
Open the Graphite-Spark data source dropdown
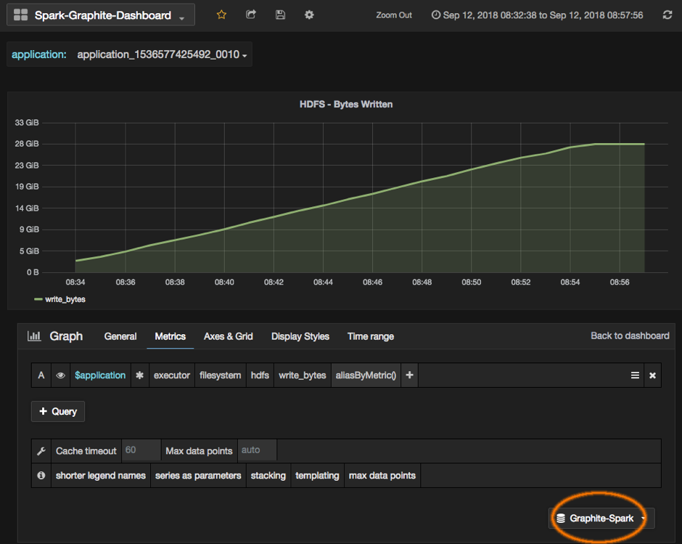tap(601, 518)
